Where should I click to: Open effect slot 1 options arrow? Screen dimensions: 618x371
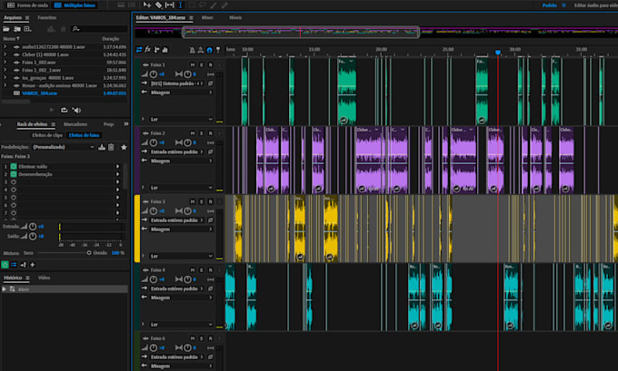[x=117, y=166]
